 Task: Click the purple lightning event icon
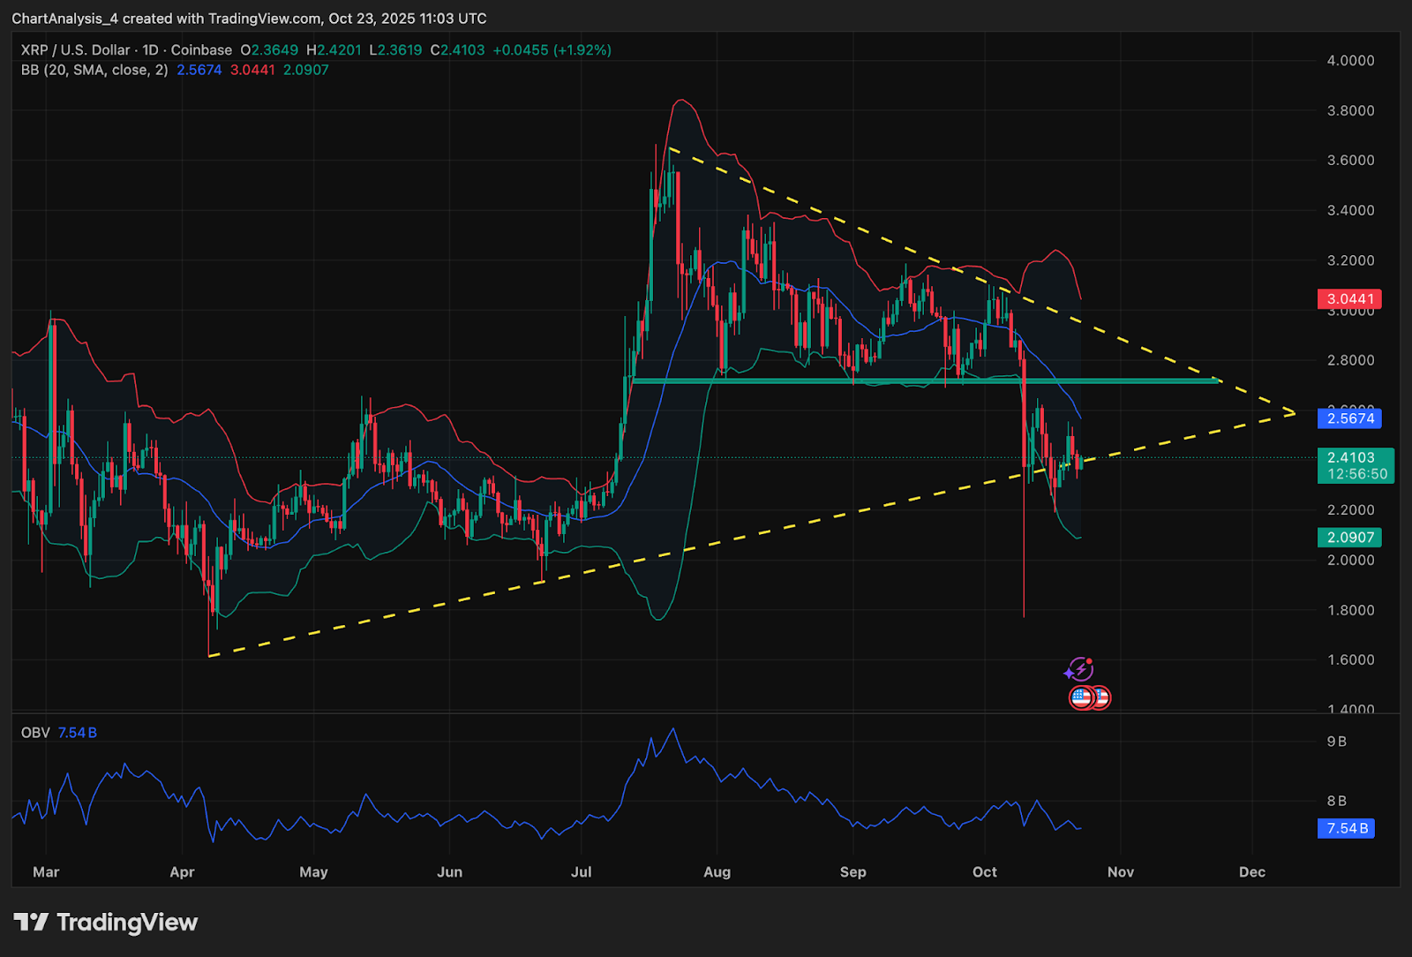click(x=1079, y=670)
